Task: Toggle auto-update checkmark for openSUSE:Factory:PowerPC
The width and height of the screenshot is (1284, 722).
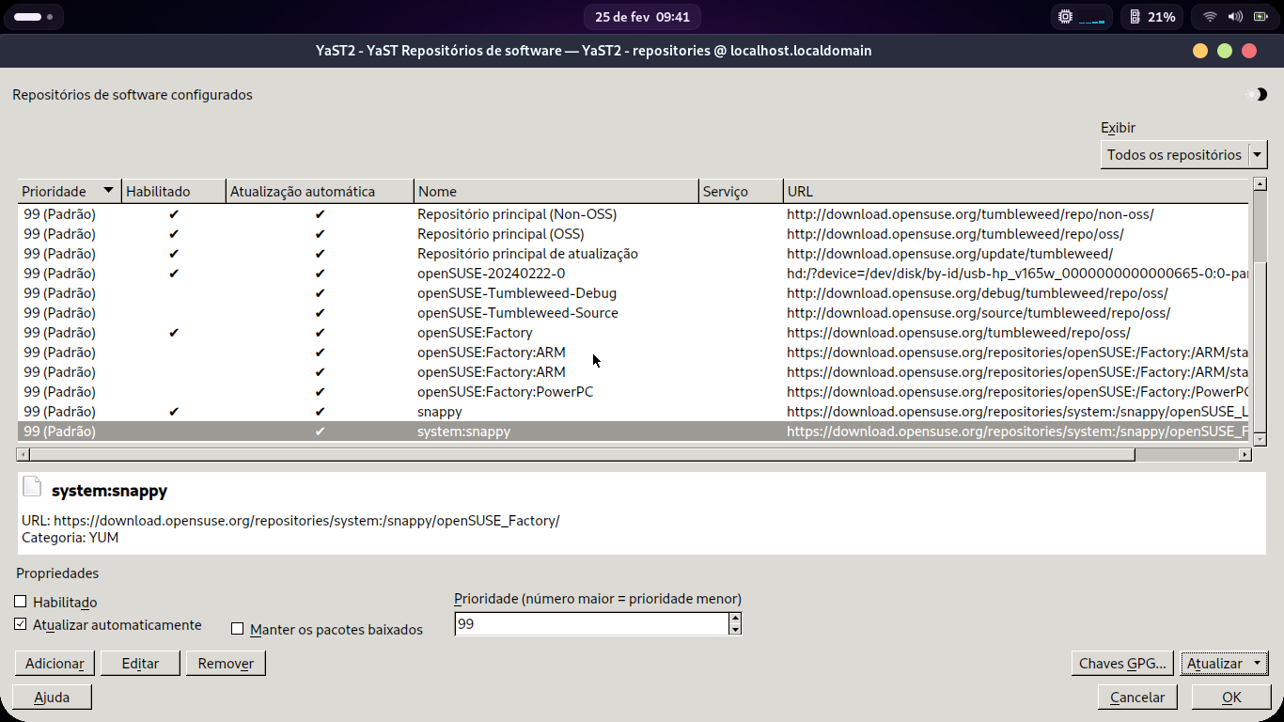Action: (320, 392)
